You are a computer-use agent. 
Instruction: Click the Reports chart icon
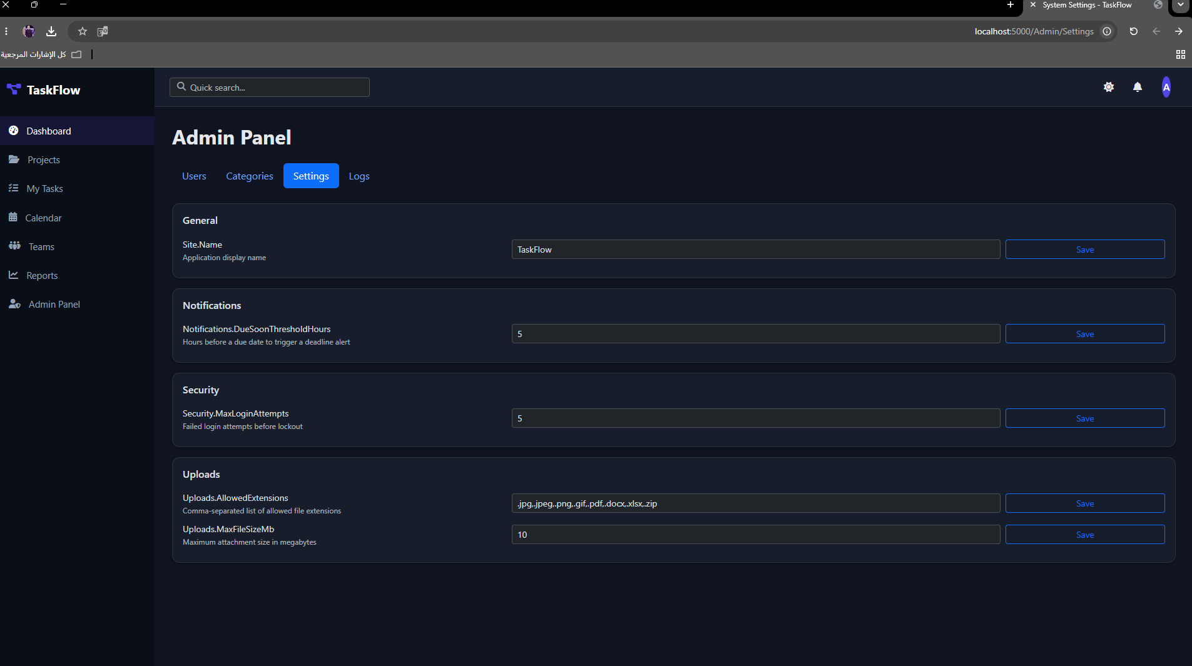coord(13,275)
